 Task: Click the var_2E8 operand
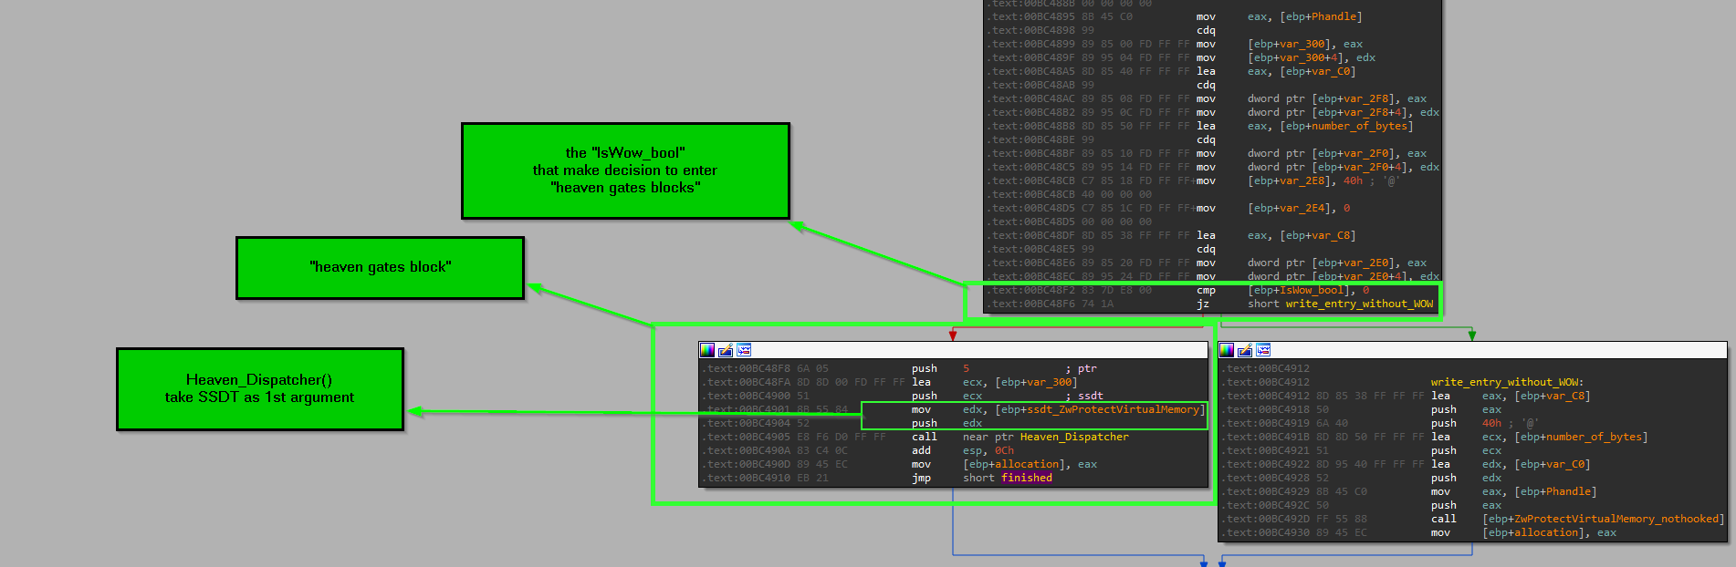(x=1302, y=180)
